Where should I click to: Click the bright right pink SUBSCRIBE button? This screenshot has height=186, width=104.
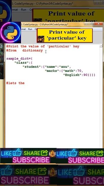86,160
